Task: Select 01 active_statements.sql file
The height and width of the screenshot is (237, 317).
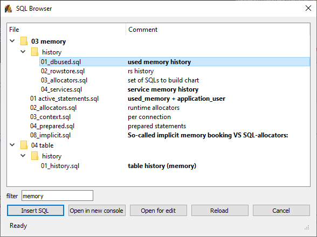Action: click(64, 99)
